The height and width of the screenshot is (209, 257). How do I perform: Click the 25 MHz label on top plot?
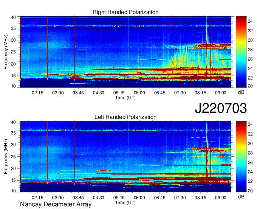[x=13, y=52]
